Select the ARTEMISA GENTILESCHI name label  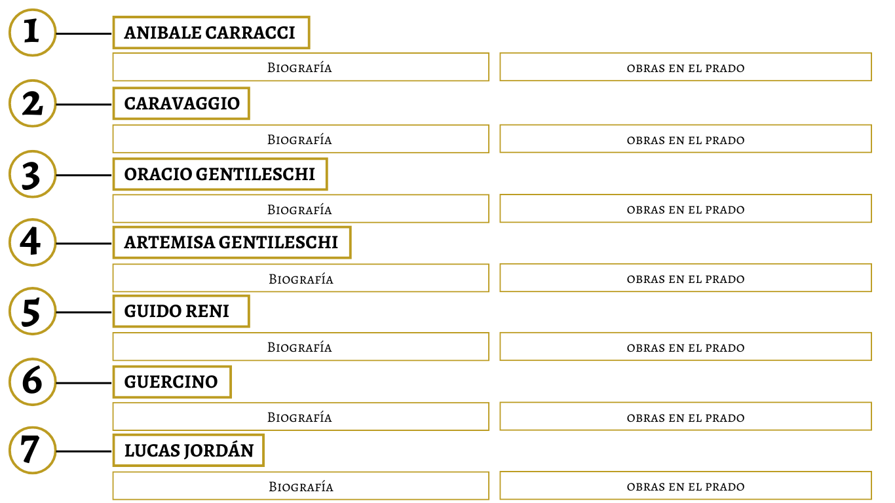click(232, 242)
